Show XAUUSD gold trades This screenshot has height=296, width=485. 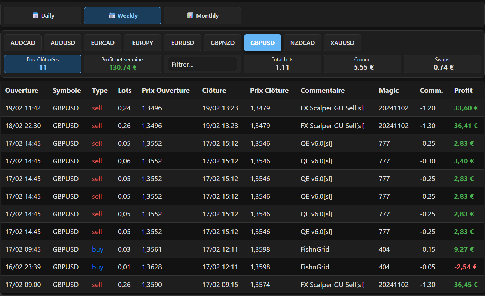(342, 43)
